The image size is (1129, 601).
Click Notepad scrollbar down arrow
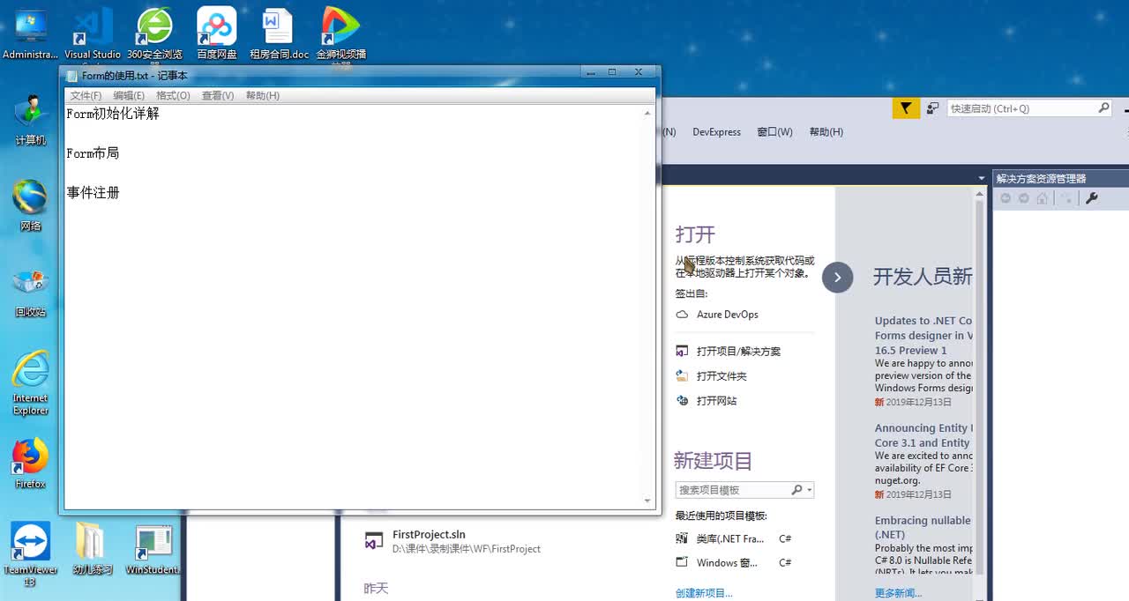click(647, 501)
